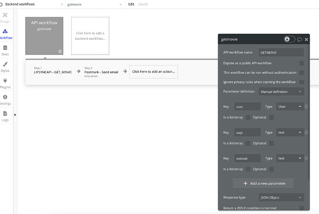Click Add a new parameter button
Viewport: 319px width, 214px height.
[x=263, y=183]
